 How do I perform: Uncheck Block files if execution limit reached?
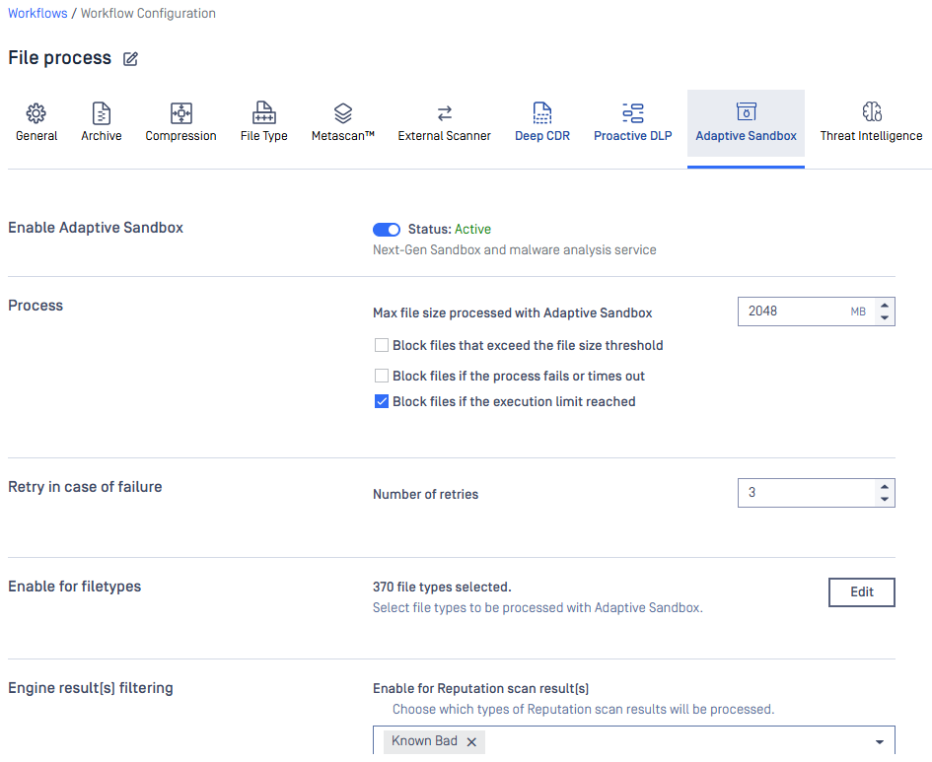click(382, 402)
